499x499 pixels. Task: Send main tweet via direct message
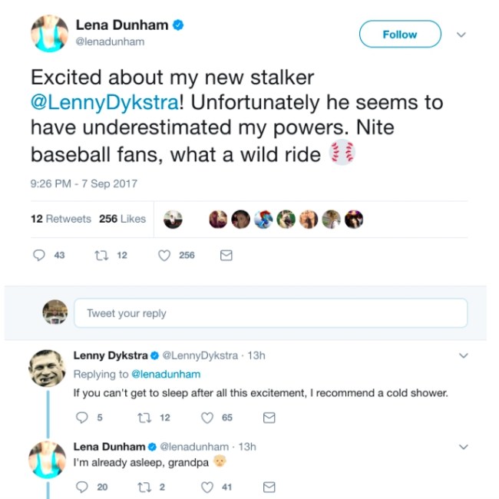pyautogui.click(x=226, y=256)
